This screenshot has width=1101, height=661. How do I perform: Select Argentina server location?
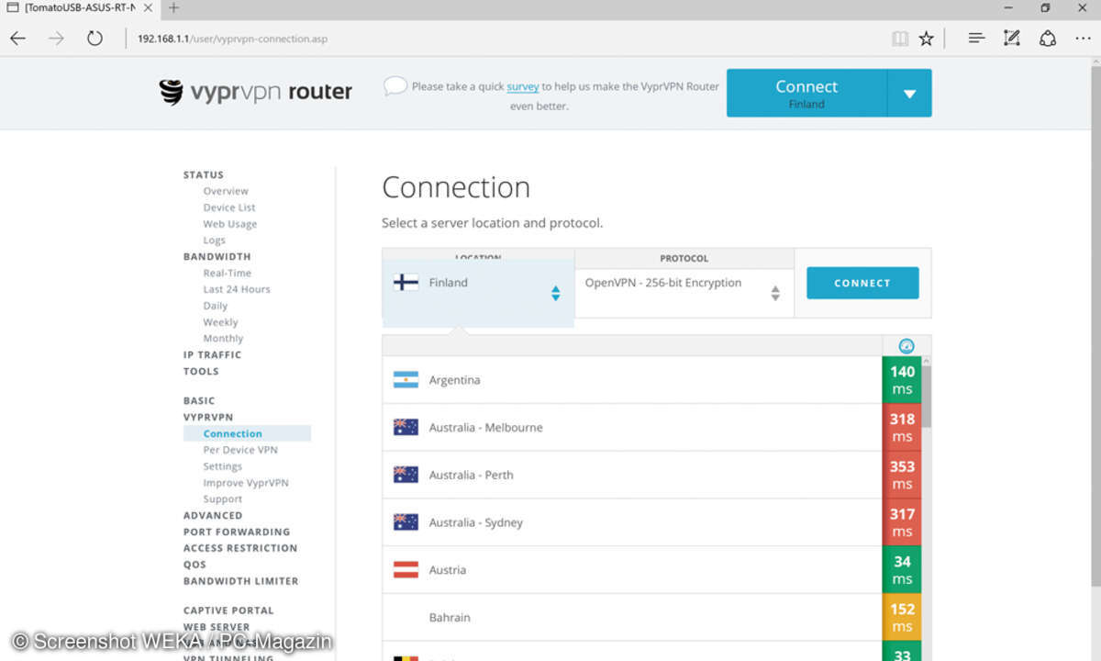click(632, 380)
